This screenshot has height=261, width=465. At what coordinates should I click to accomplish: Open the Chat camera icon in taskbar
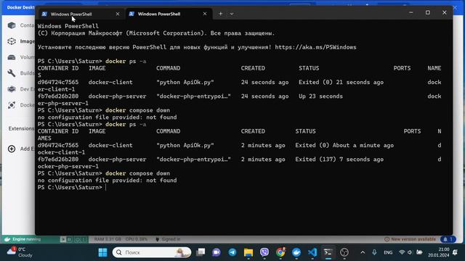(x=217, y=252)
